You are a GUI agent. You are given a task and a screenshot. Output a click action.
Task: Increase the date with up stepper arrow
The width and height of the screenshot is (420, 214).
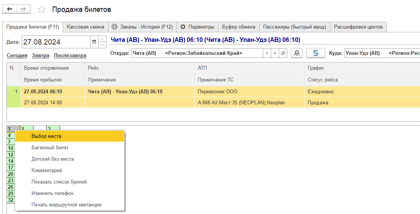[102, 39]
